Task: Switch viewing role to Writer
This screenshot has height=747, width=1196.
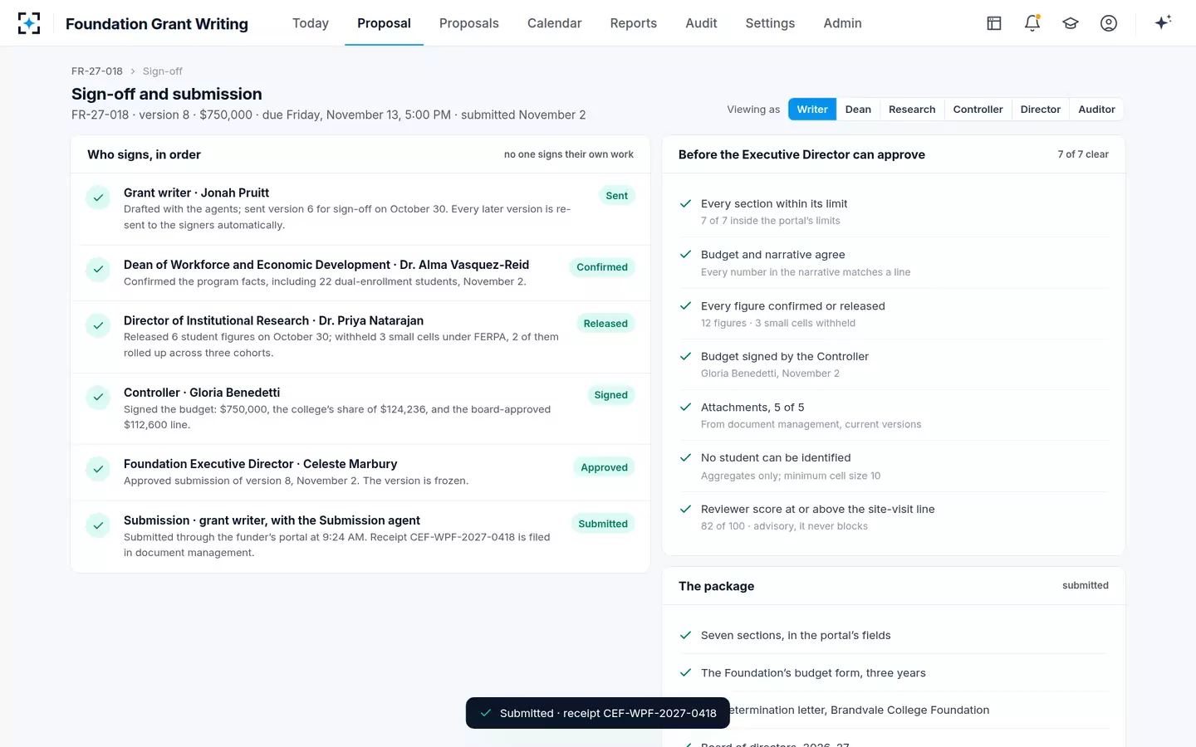Action: [x=812, y=110]
